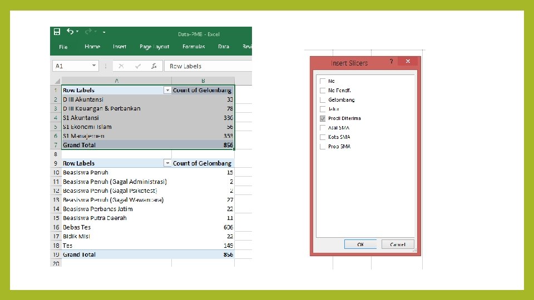Image resolution: width=534 pixels, height=300 pixels.
Task: Open Row Labels filter dropdown in row 1
Action: pyautogui.click(x=167, y=90)
